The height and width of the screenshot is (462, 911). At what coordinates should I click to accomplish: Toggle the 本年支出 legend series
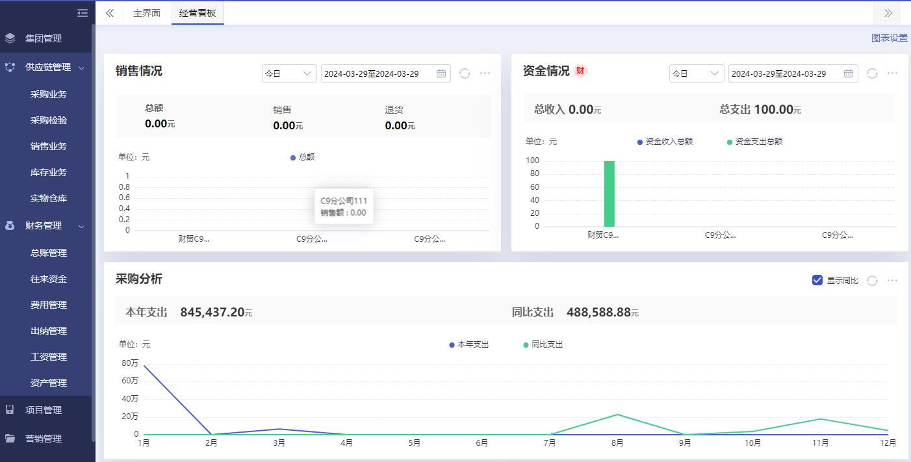(469, 345)
